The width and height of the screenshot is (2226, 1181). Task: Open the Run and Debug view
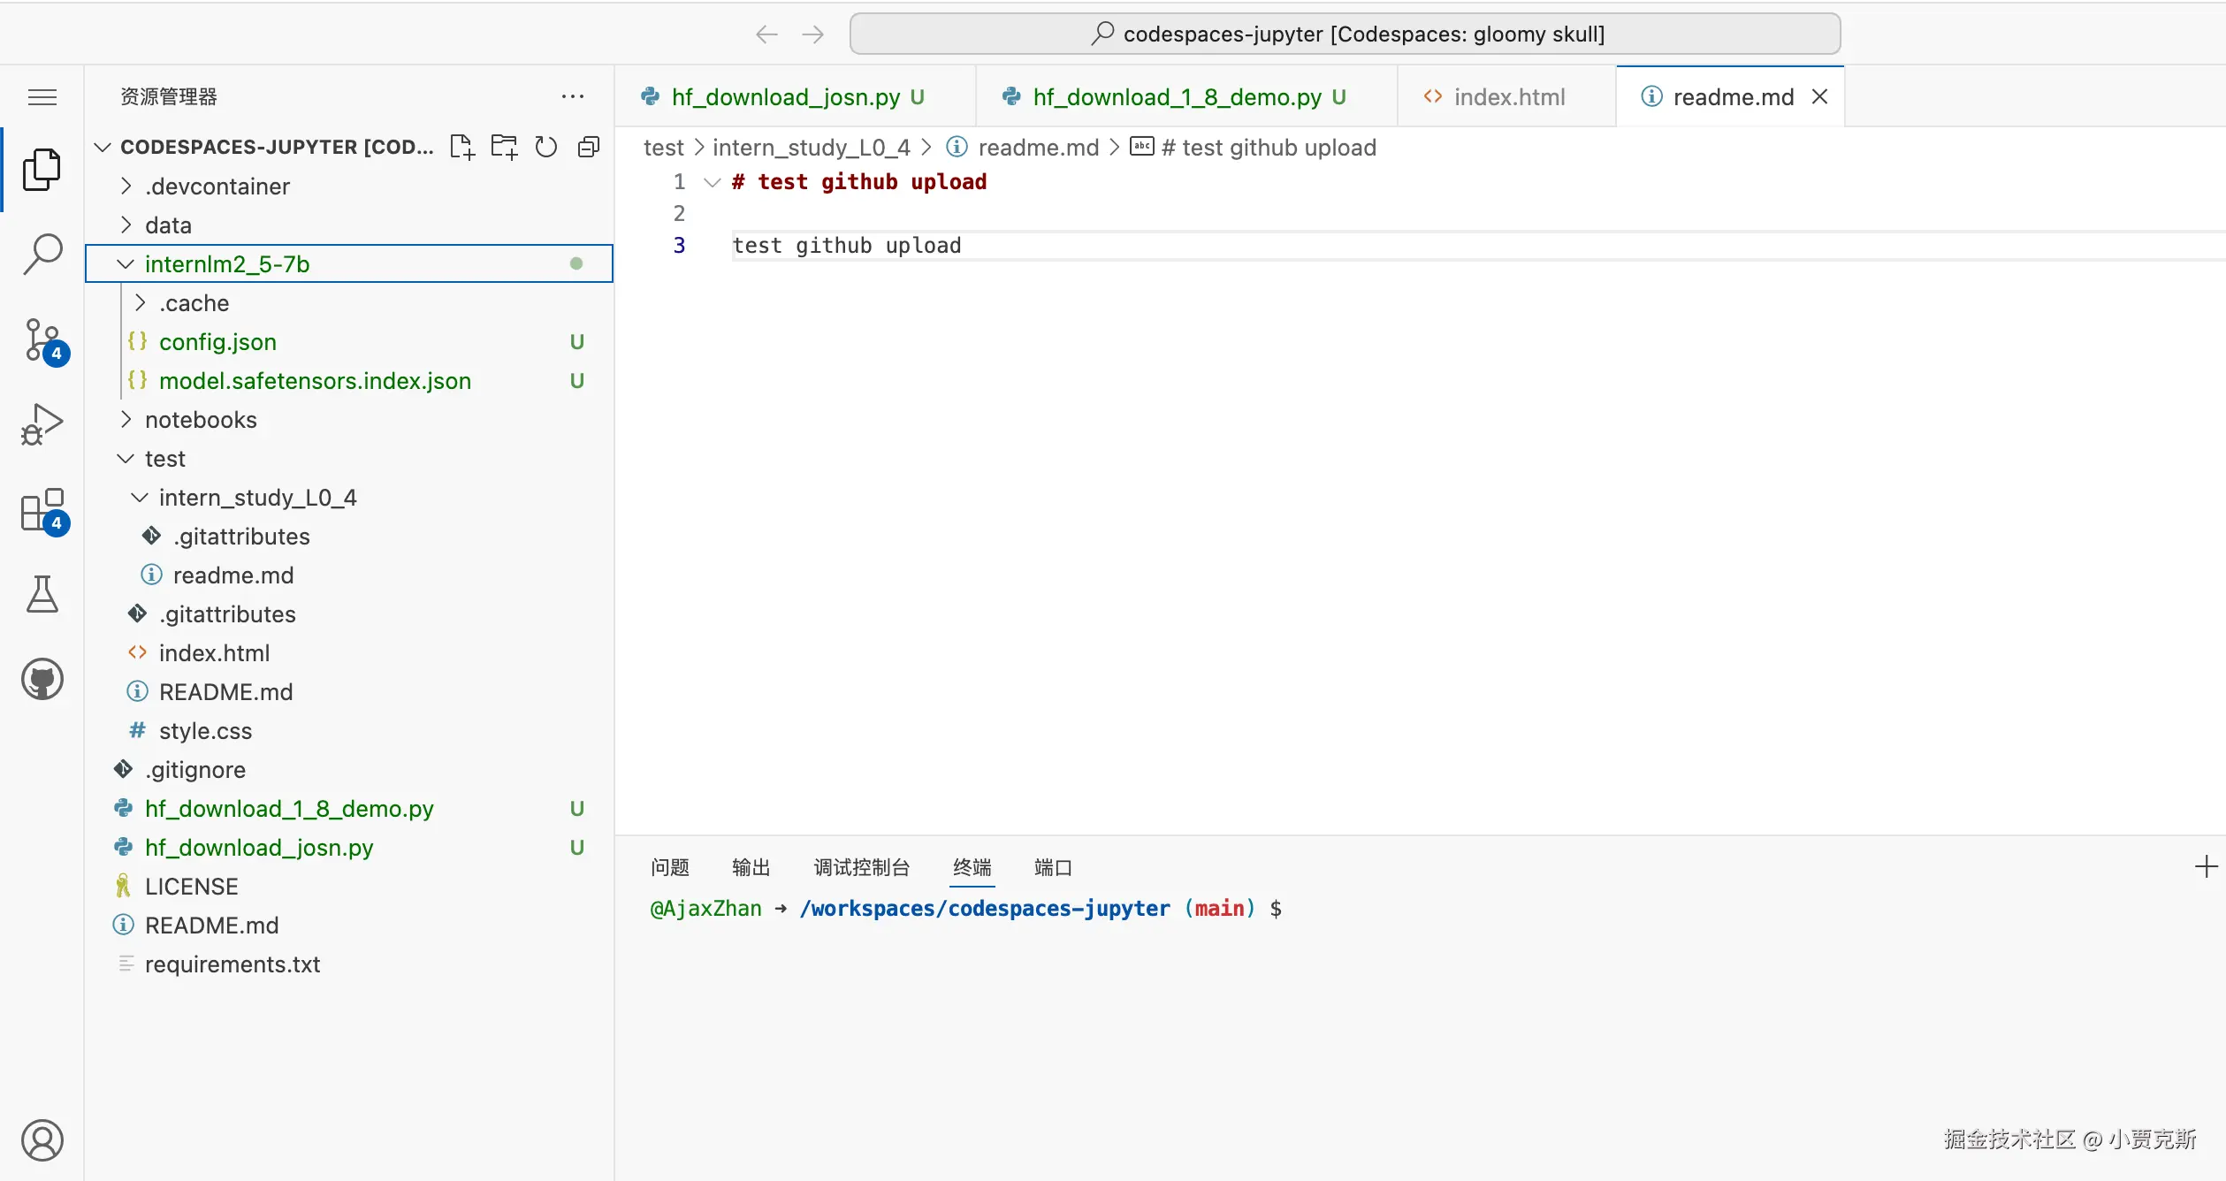click(x=42, y=424)
